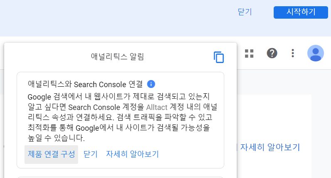Image resolution: width=331 pixels, height=178 pixels.
Task: Dismiss the top banner with 닫기
Action: coord(245,12)
